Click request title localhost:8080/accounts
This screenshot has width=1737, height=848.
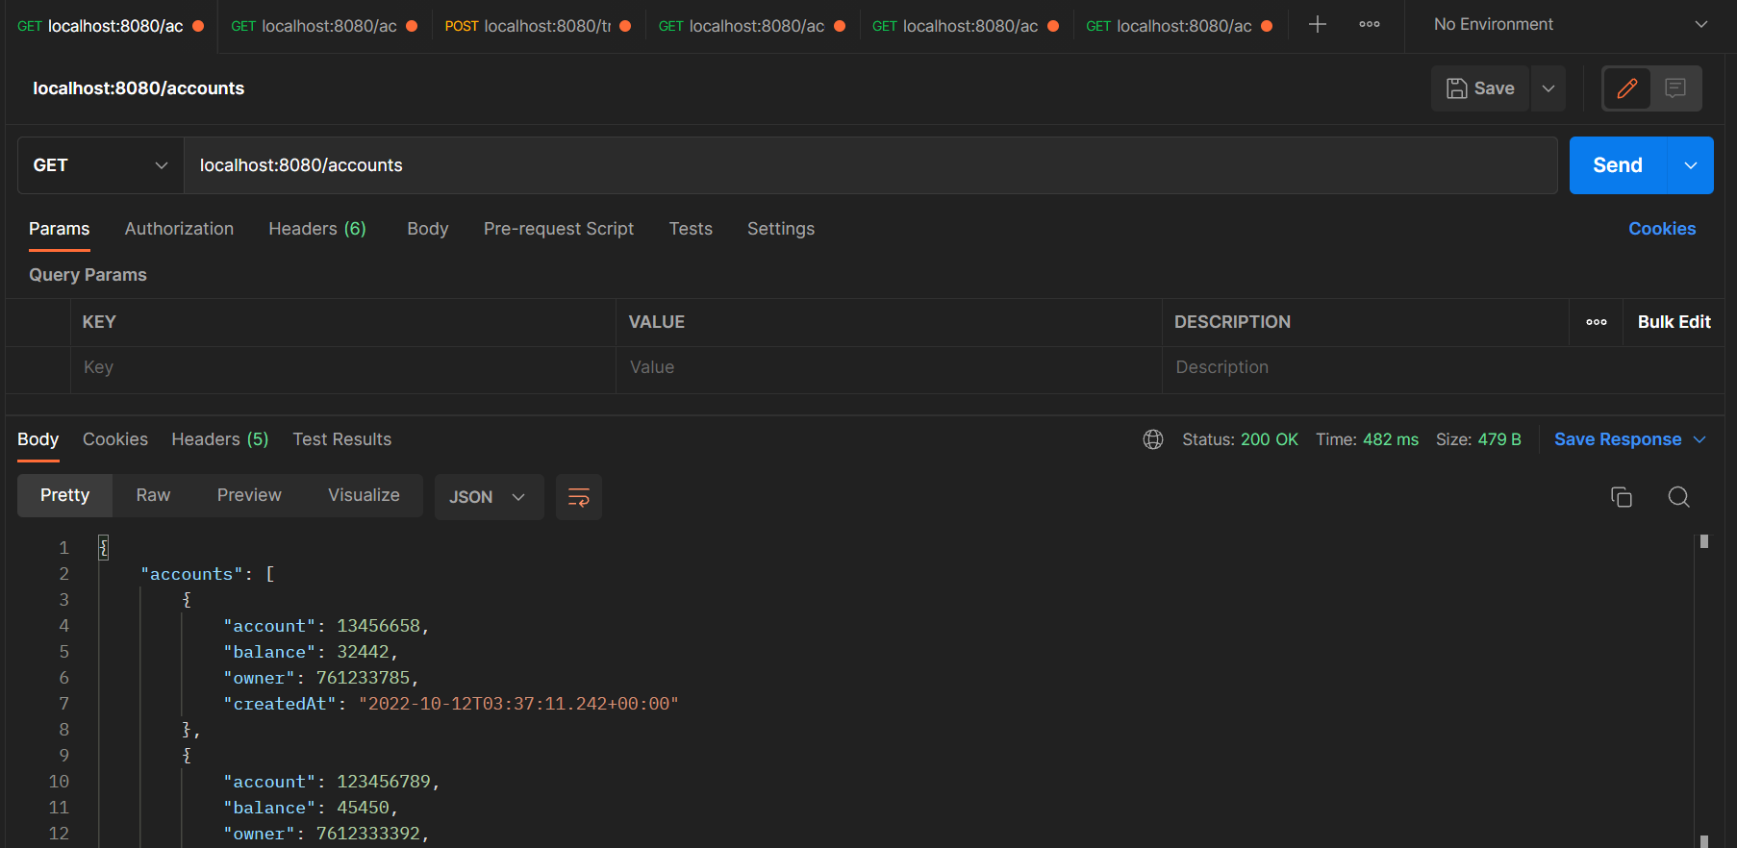click(x=138, y=88)
